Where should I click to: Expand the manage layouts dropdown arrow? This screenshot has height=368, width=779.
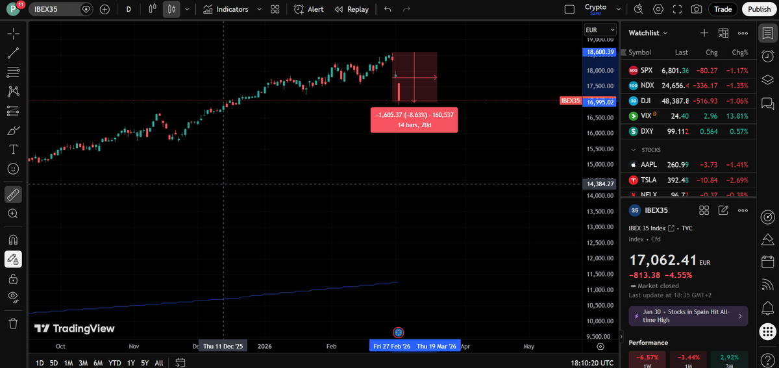coord(618,9)
